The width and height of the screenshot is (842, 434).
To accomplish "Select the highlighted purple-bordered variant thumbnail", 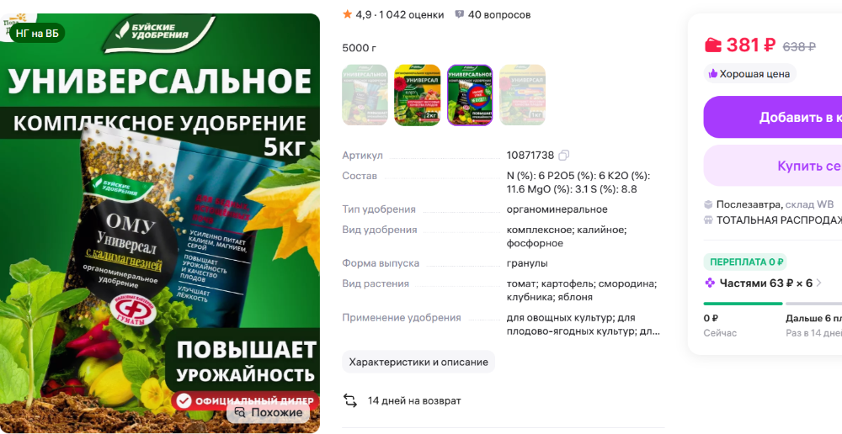I will tap(470, 95).
